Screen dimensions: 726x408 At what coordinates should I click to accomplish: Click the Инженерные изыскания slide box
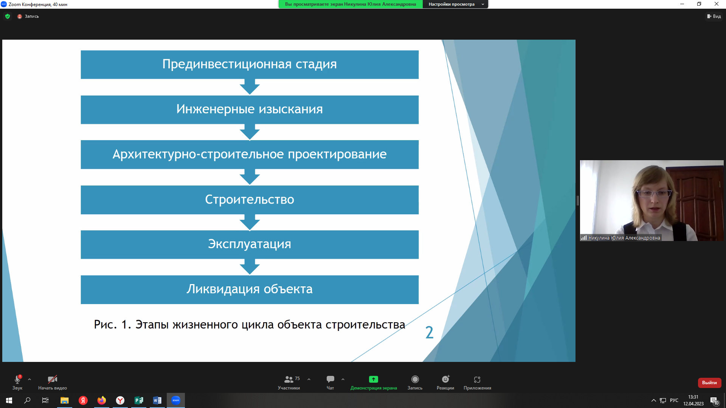tap(250, 110)
